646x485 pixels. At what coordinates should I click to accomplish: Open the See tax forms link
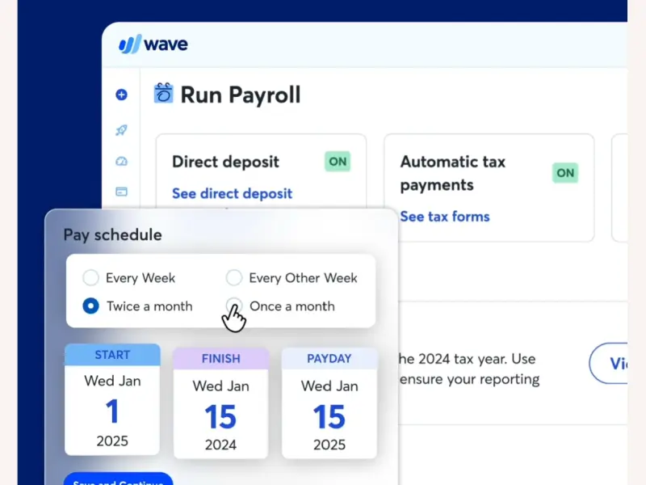(x=444, y=217)
